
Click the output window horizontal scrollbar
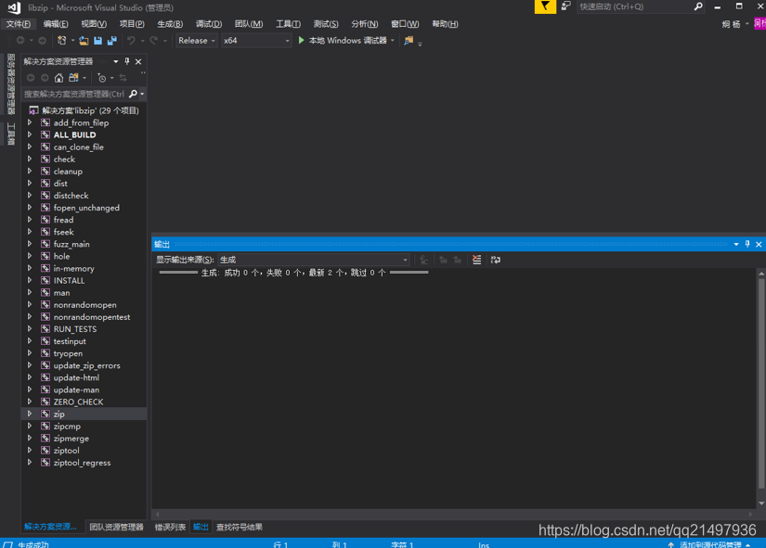point(454,514)
